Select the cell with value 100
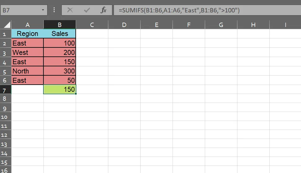This screenshot has width=301, height=173. pos(60,43)
